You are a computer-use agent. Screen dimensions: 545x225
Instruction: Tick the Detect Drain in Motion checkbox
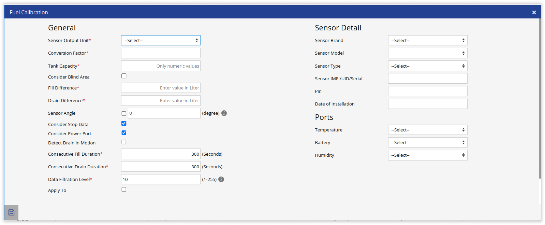coord(124,142)
